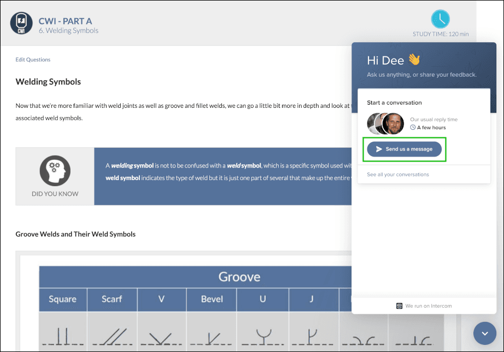Click the small reply-time clock icon
Image resolution: width=504 pixels, height=352 pixels.
414,127
